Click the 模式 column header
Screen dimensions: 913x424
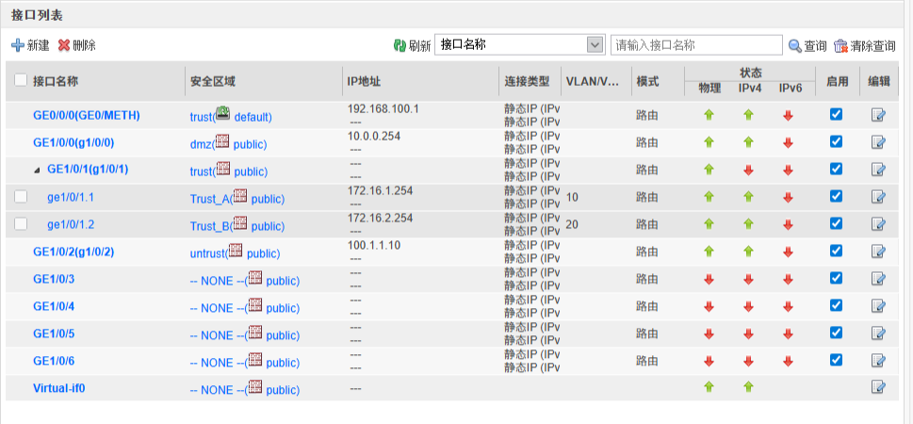click(x=647, y=82)
